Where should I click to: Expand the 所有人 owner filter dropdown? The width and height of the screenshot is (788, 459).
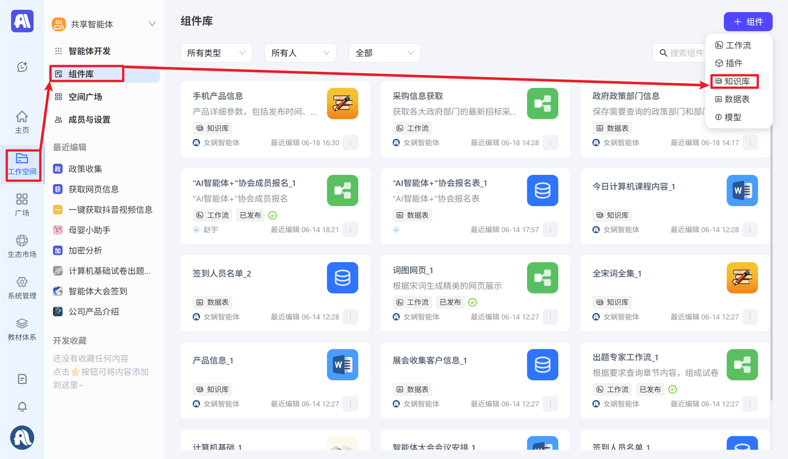tap(300, 53)
